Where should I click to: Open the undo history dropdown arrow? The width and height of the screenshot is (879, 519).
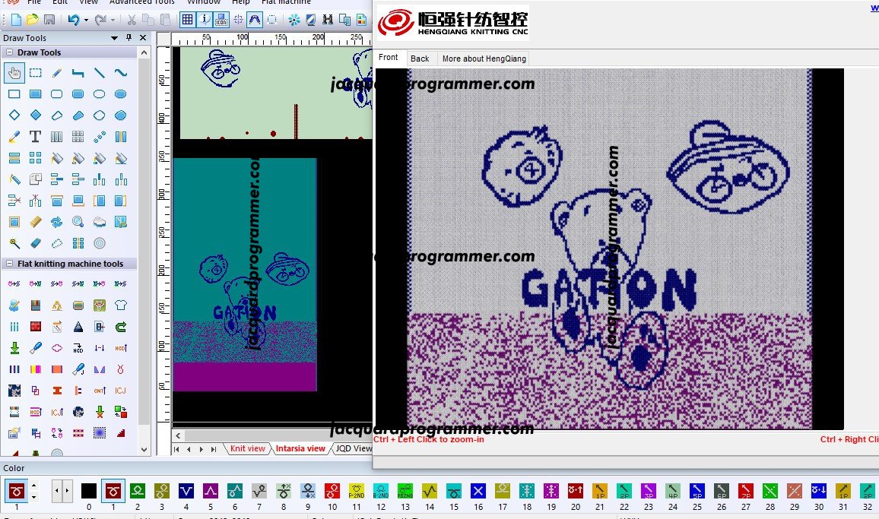click(x=86, y=20)
